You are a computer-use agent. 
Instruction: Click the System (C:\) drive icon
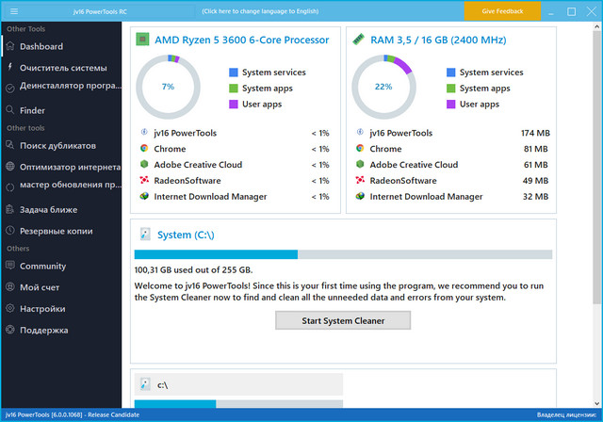(x=146, y=234)
